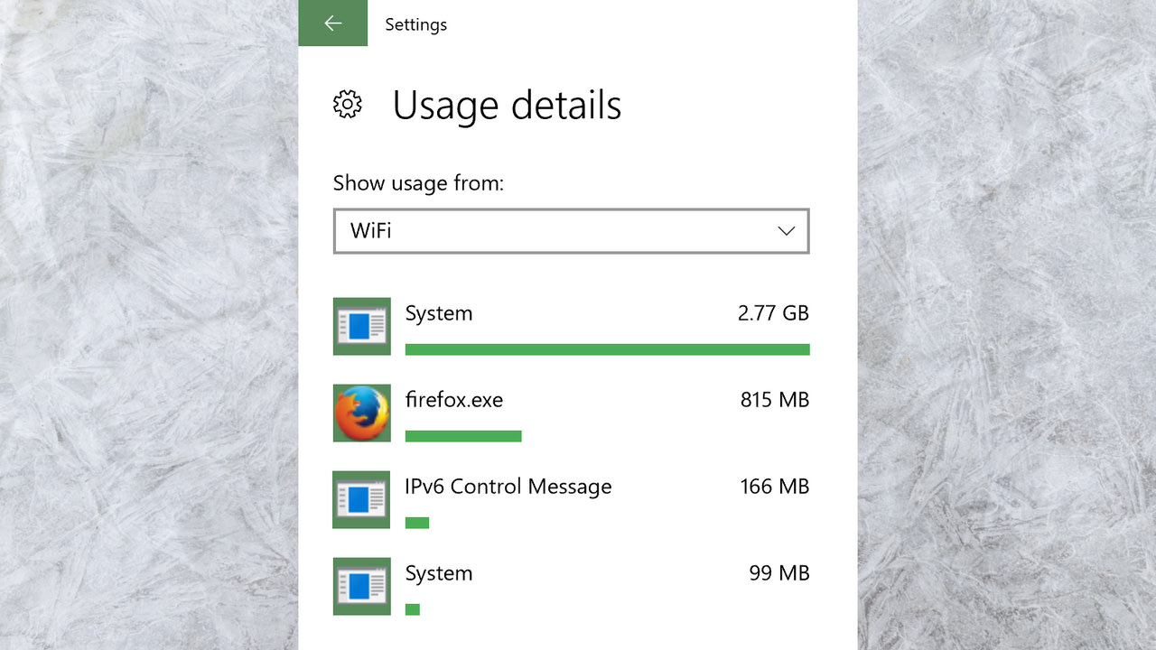This screenshot has height=650, width=1156.
Task: Expand the dropdown using the chevron arrow
Action: tap(786, 231)
